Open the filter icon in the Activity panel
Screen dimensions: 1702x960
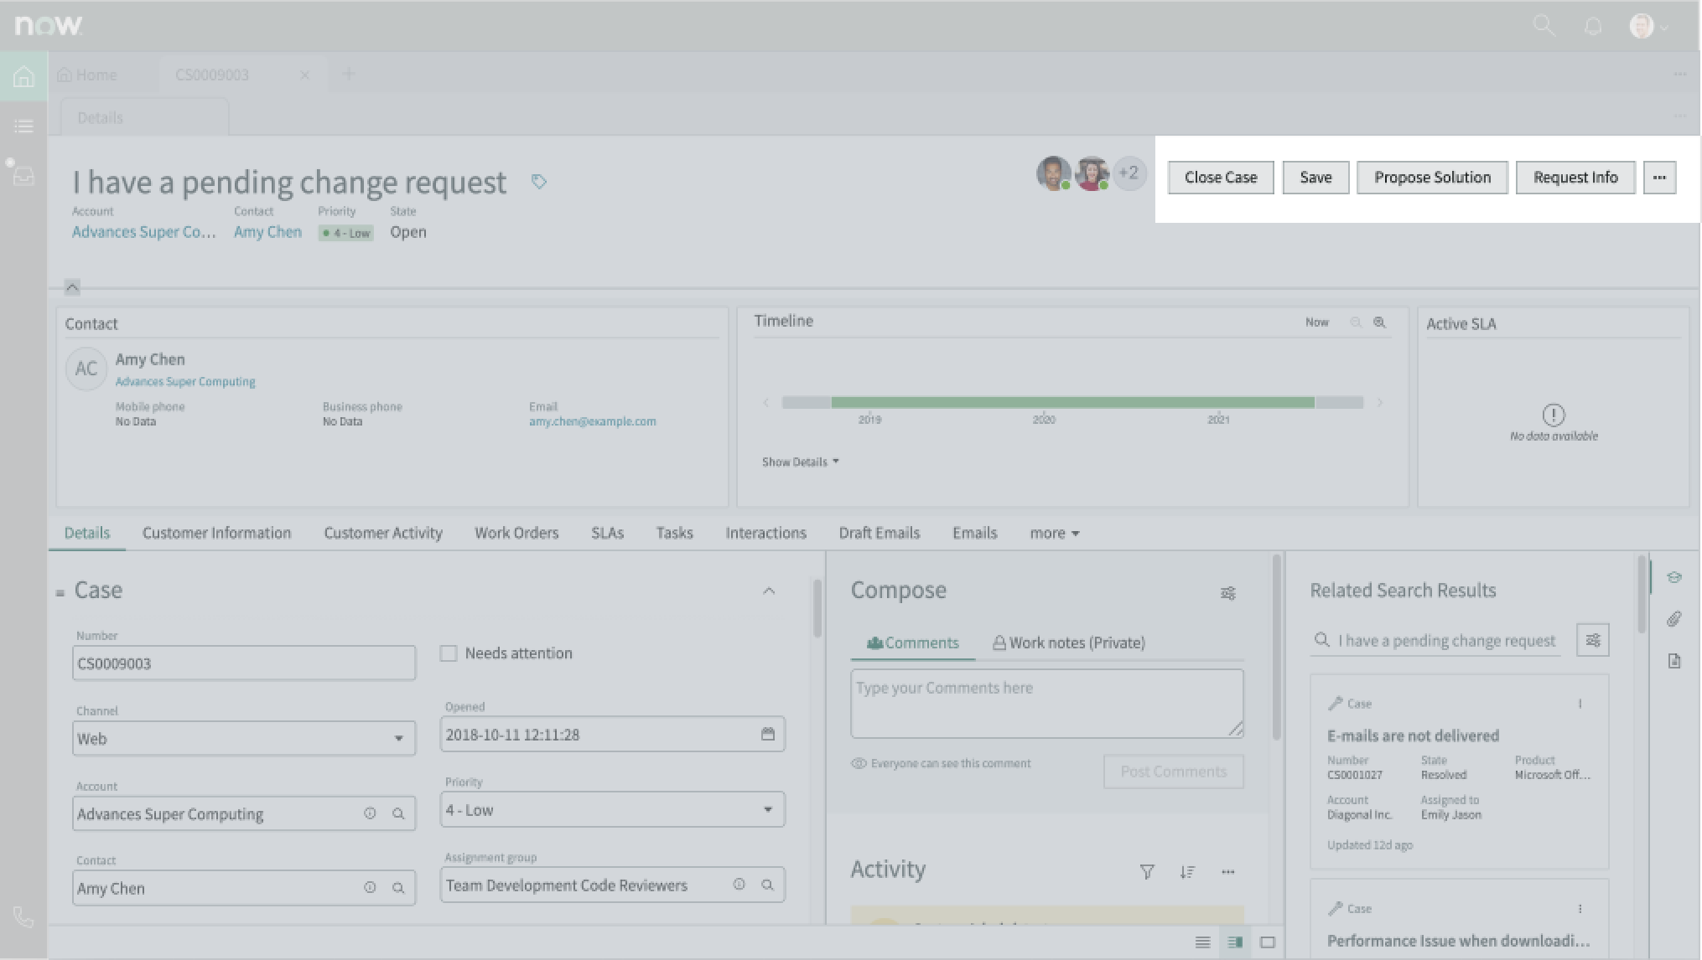[1147, 871]
